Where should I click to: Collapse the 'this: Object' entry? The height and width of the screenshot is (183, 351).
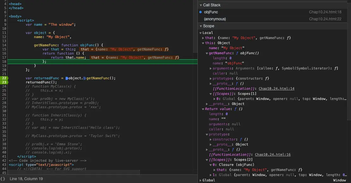pos(203,43)
